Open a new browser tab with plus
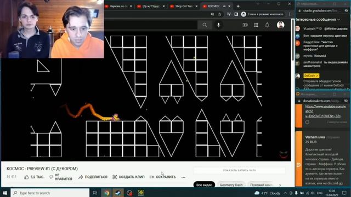The image size is (351, 197). pos(238,6)
